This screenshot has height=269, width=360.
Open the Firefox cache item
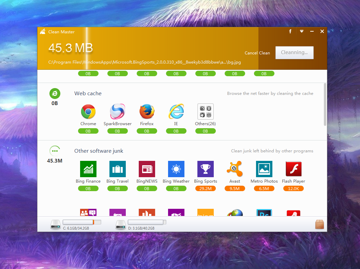click(147, 112)
